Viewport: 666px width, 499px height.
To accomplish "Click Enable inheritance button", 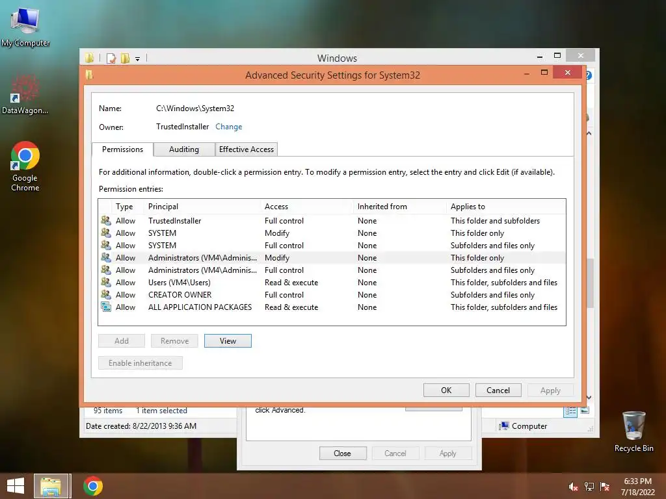I will 140,363.
